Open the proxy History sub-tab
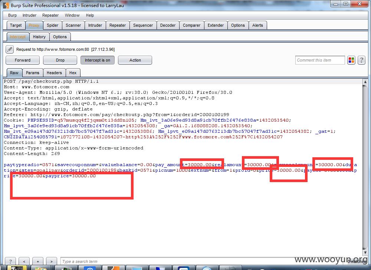This screenshot has width=371, height=270. pyautogui.click(x=39, y=37)
